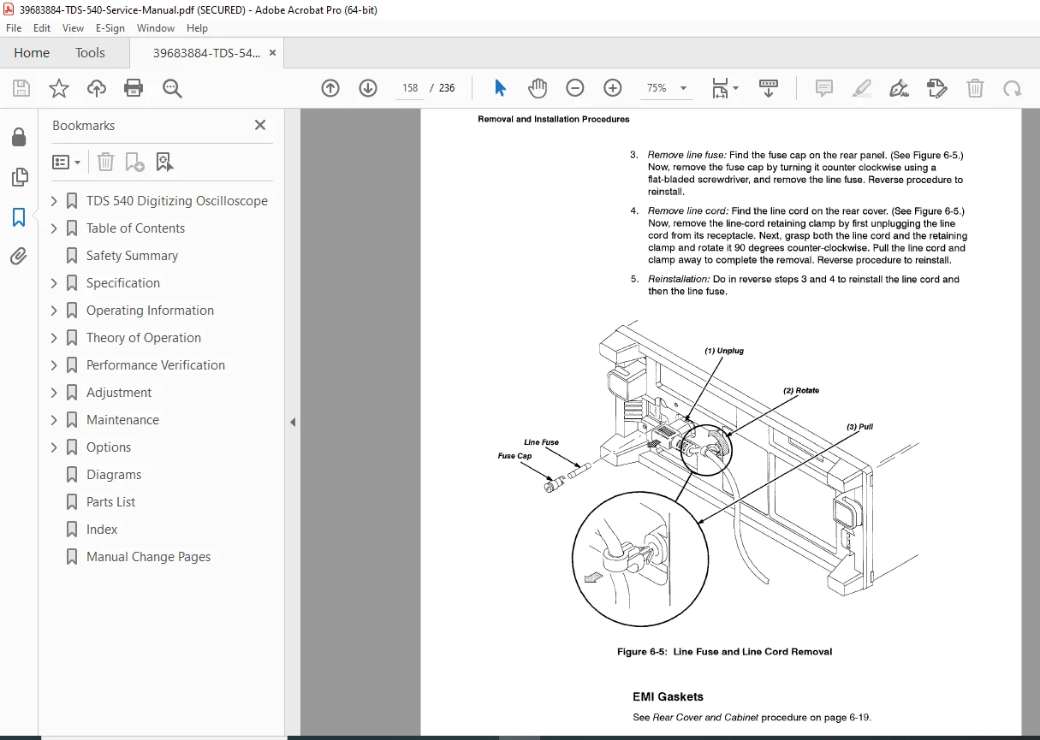Add a sticky note comment
Image resolution: width=1040 pixels, height=740 pixels.
click(824, 88)
